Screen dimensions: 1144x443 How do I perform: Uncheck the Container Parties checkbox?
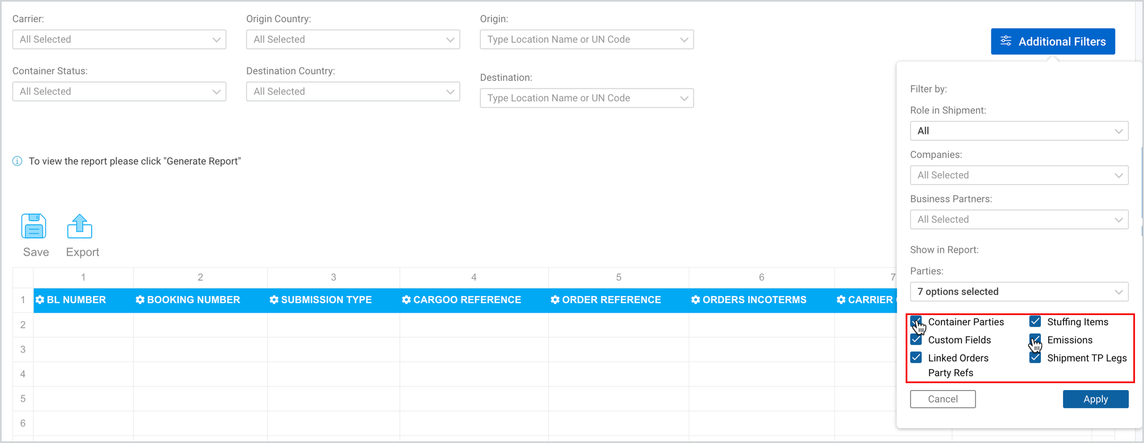pos(916,322)
